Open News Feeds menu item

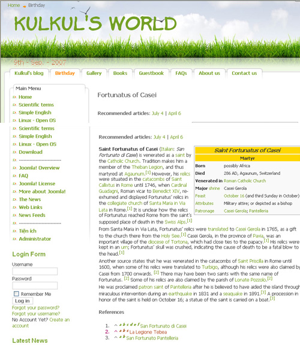pyautogui.click(x=32, y=216)
